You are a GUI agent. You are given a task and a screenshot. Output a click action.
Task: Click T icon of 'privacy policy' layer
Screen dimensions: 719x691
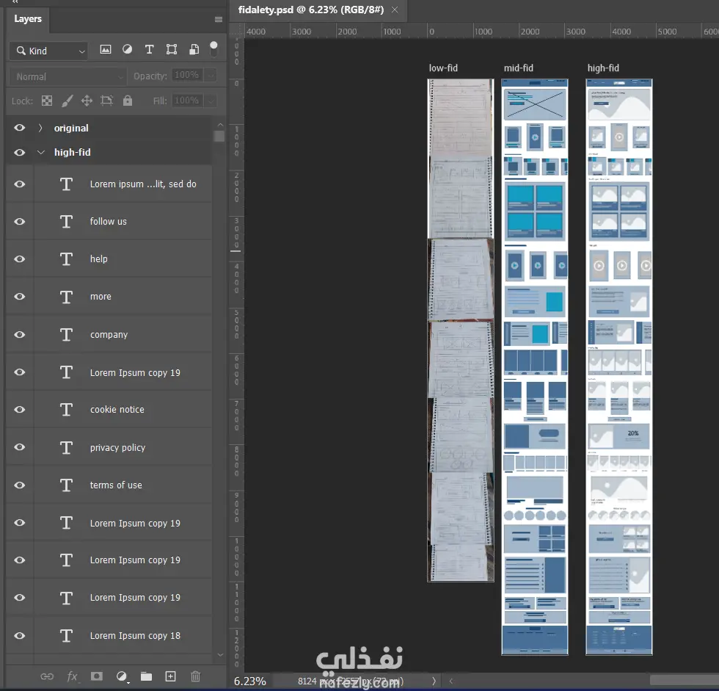(66, 447)
